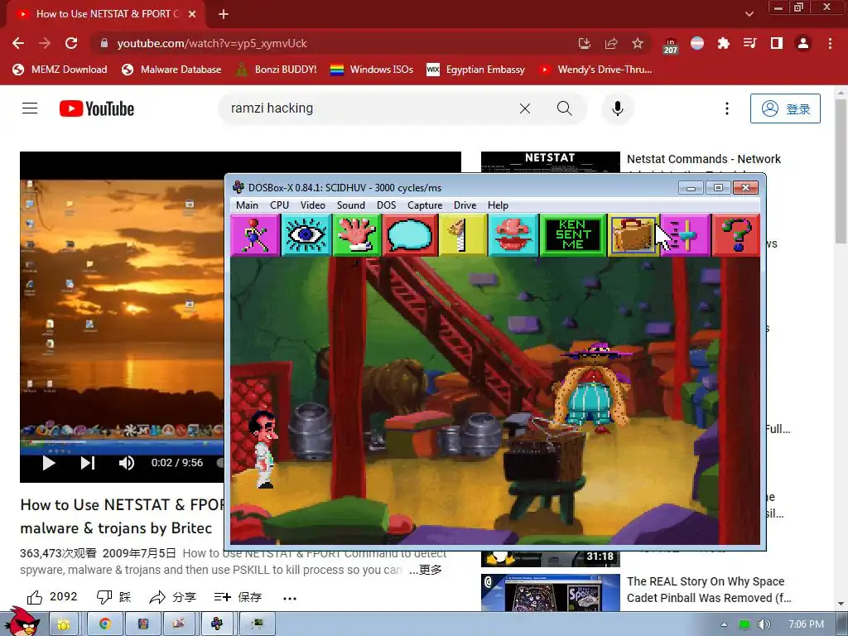Open the Space Cadet Pinball video title
This screenshot has height=636, width=848.
click(x=709, y=590)
